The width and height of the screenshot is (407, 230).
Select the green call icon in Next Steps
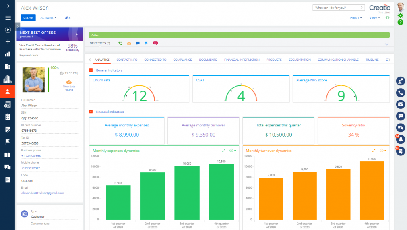[120, 43]
